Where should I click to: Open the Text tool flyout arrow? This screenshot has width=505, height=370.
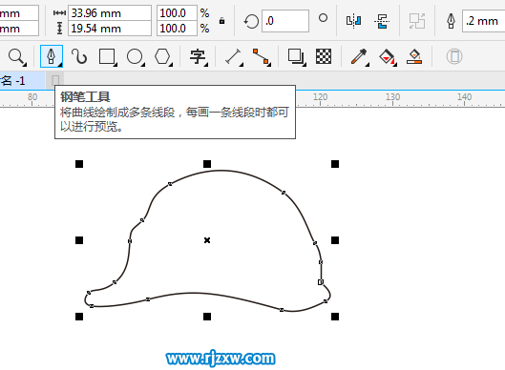206,65
